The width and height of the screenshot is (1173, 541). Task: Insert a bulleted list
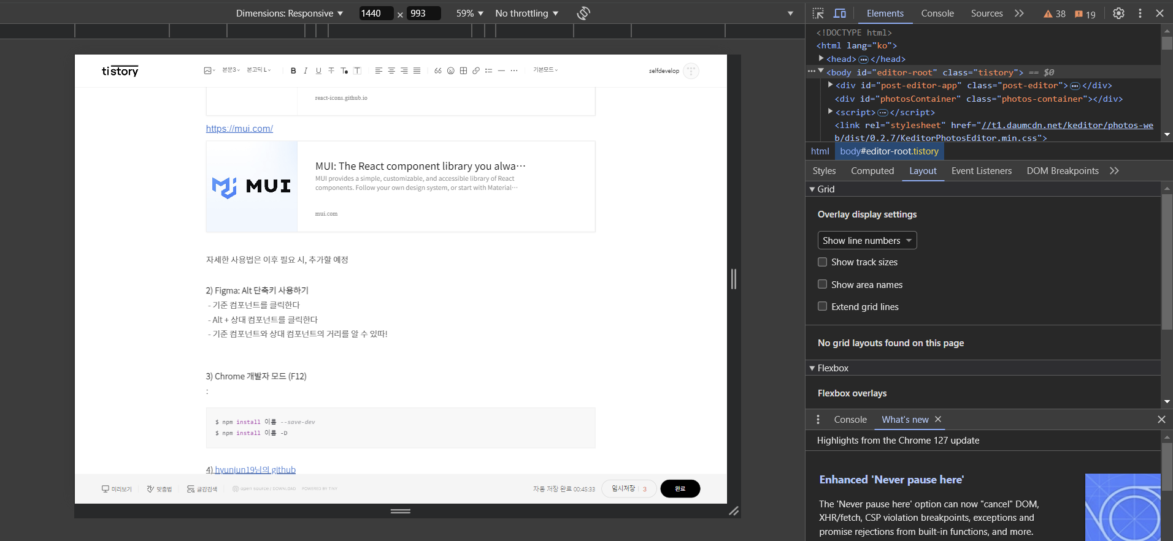[x=489, y=70]
